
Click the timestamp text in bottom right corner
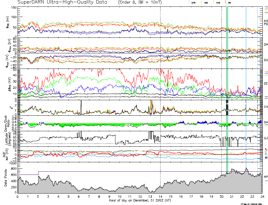click(254, 204)
